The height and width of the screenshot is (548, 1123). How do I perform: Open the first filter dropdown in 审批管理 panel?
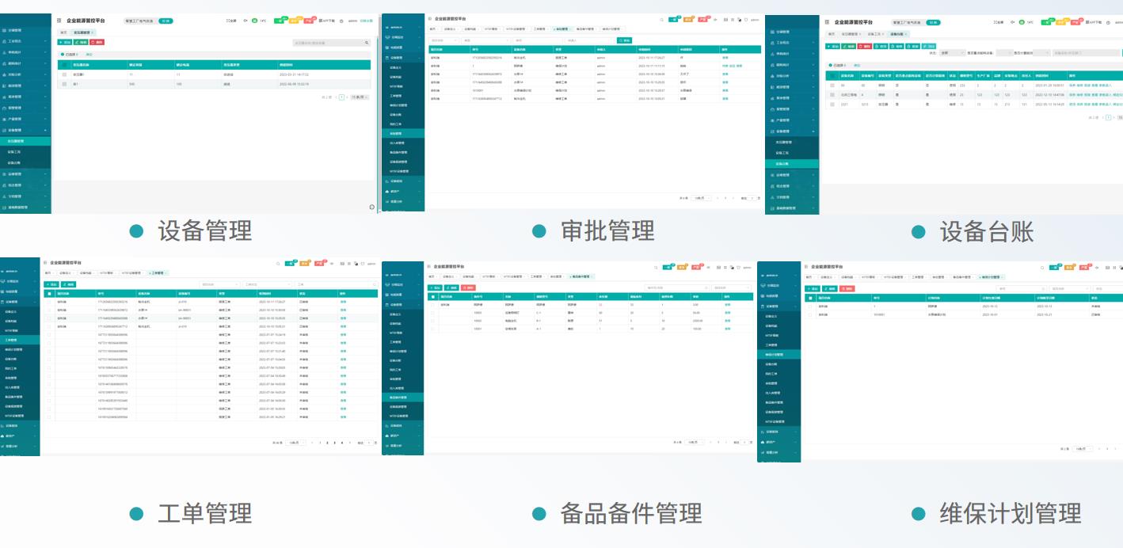click(x=443, y=40)
